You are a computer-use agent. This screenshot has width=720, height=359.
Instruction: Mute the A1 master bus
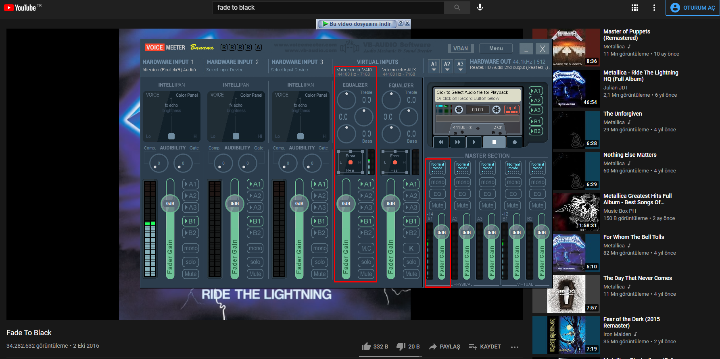tap(438, 205)
